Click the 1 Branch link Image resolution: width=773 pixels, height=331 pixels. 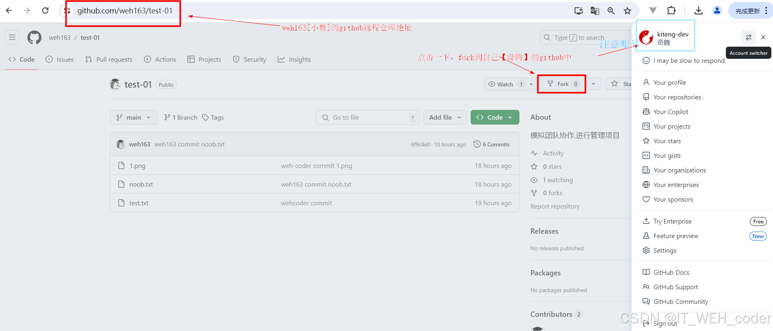[x=180, y=117]
